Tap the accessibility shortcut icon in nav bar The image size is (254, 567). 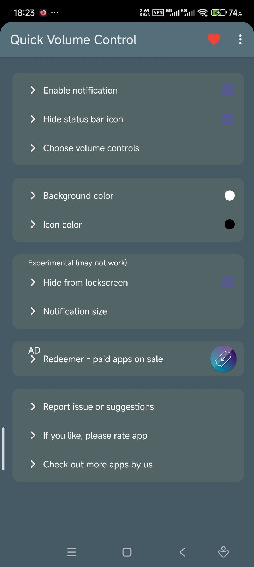click(x=223, y=552)
